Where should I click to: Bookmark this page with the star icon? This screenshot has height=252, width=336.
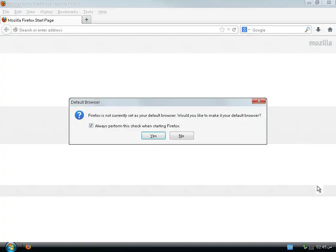[222, 30]
